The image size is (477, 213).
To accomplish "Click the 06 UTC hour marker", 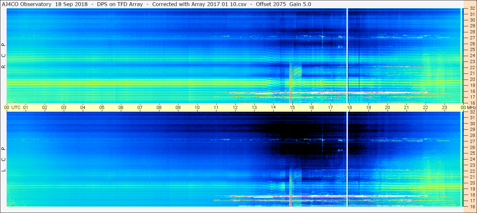I will [121, 108].
